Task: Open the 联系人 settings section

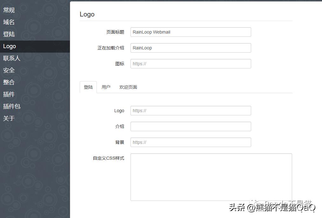Action: tap(11, 58)
